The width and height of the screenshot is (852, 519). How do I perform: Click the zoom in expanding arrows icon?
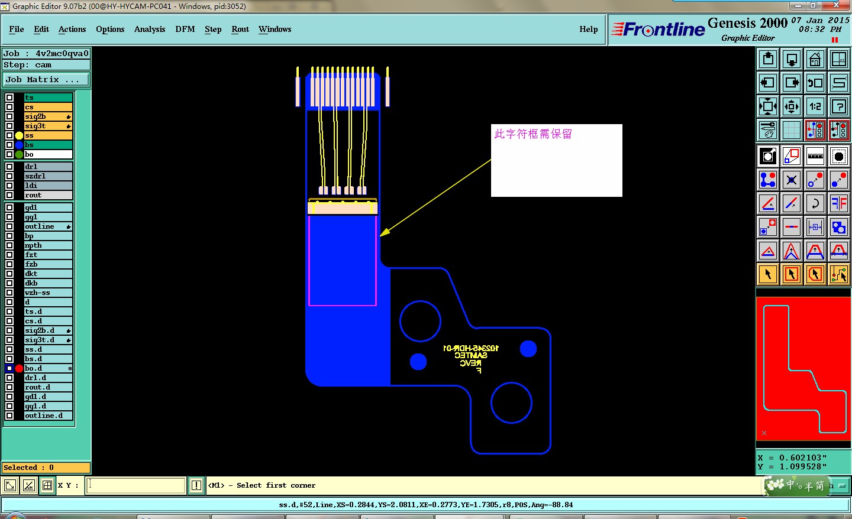768,106
